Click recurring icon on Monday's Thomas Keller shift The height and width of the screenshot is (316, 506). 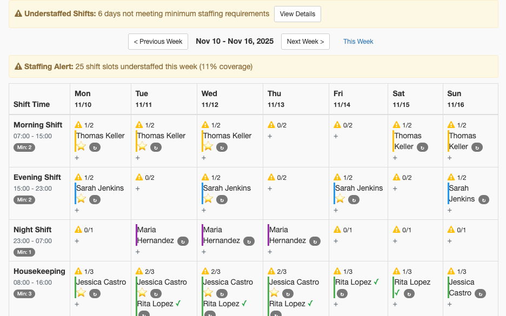[95, 147]
